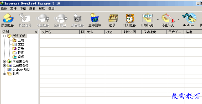Sort by the 传输速度 column header
This screenshot has width=202, height=104.
coord(155,32)
